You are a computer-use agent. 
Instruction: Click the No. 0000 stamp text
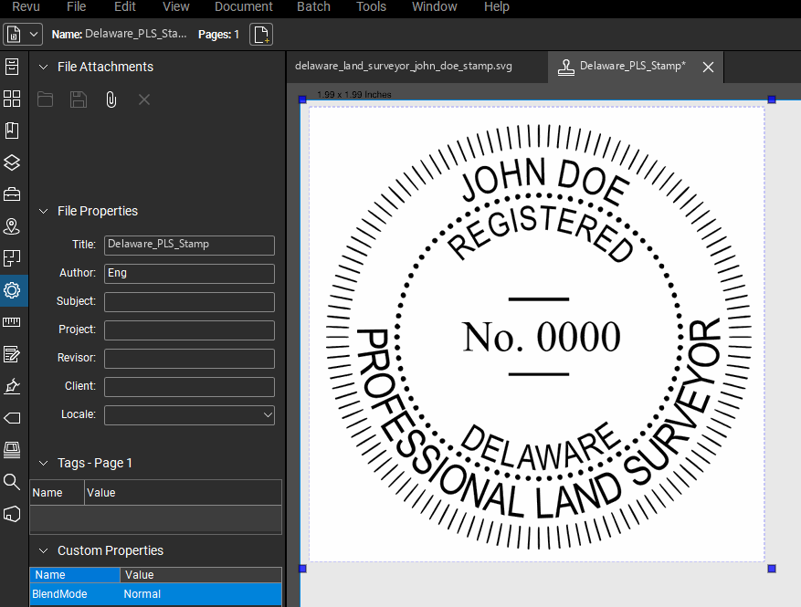[542, 337]
